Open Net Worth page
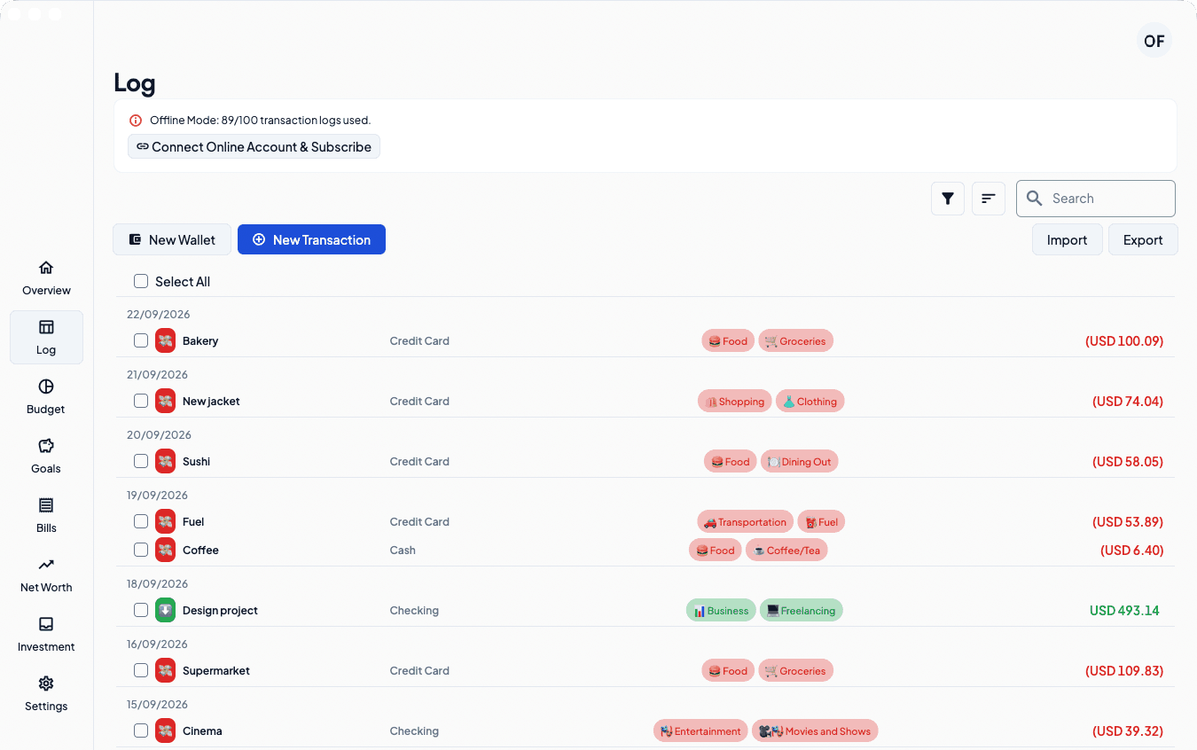1197x750 pixels. coord(46,574)
